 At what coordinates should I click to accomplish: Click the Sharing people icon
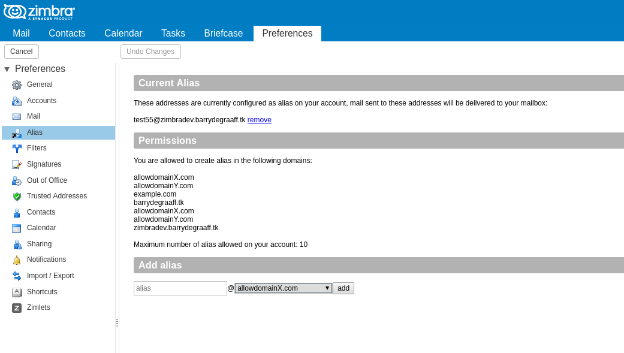[17, 245]
